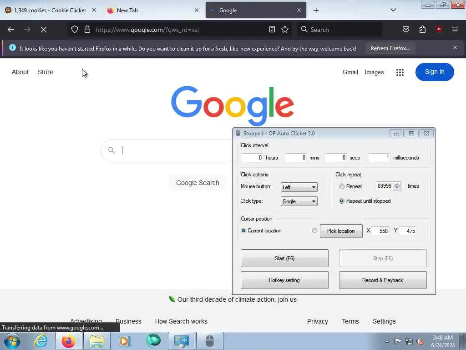The height and width of the screenshot is (350, 466).
Task: Open the Gmail link
Action: pos(350,72)
